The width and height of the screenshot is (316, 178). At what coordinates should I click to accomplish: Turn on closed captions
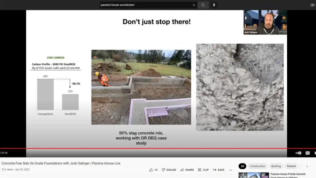pyautogui.click(x=307, y=153)
